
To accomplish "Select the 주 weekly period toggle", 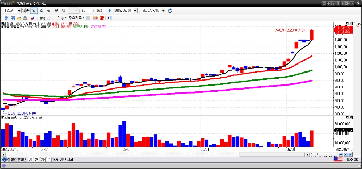I will [x=41, y=11].
